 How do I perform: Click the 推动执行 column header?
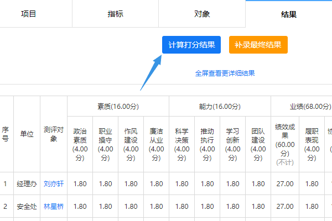coord(207,144)
